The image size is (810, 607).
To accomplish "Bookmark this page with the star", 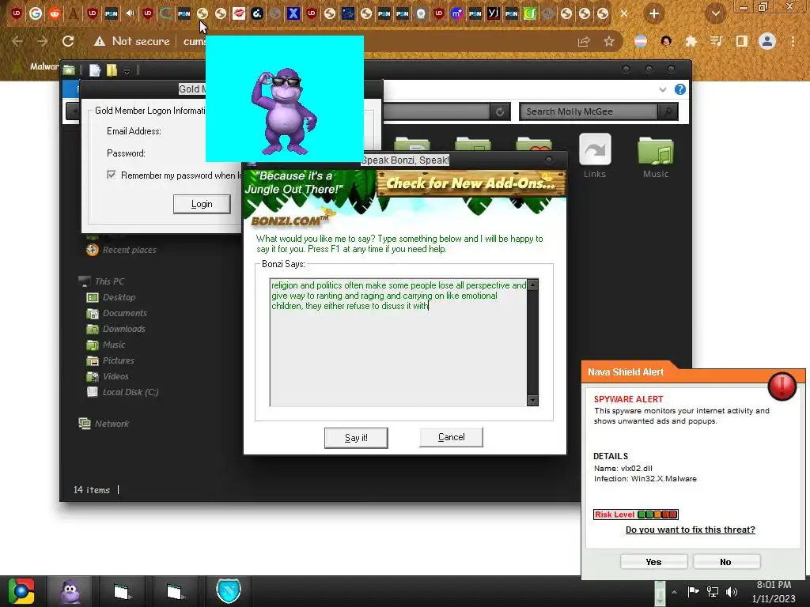I will 609,42.
